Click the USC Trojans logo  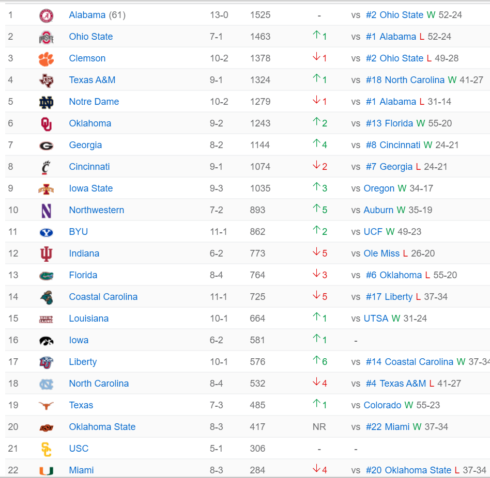tap(46, 449)
